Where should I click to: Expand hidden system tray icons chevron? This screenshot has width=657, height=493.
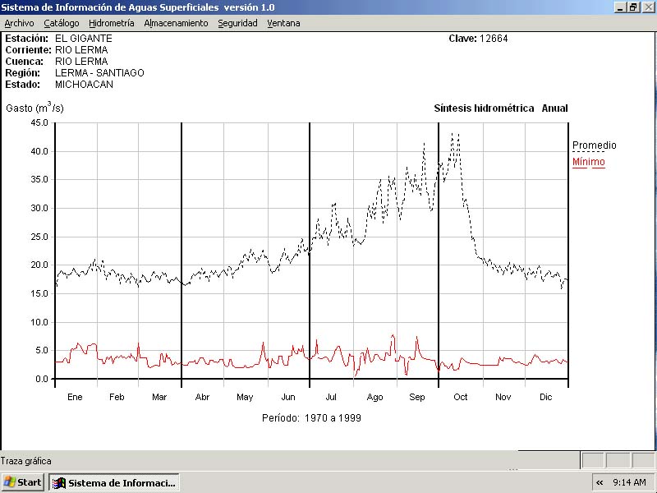600,482
